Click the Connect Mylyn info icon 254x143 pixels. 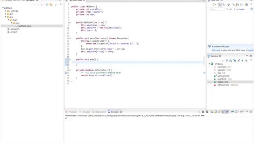(x=210, y=46)
